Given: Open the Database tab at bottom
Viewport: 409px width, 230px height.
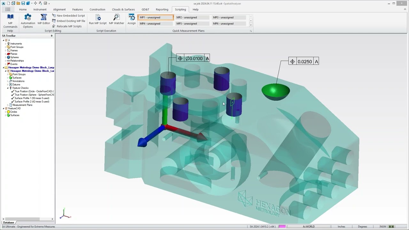Looking at the screenshot, I should 9,222.
